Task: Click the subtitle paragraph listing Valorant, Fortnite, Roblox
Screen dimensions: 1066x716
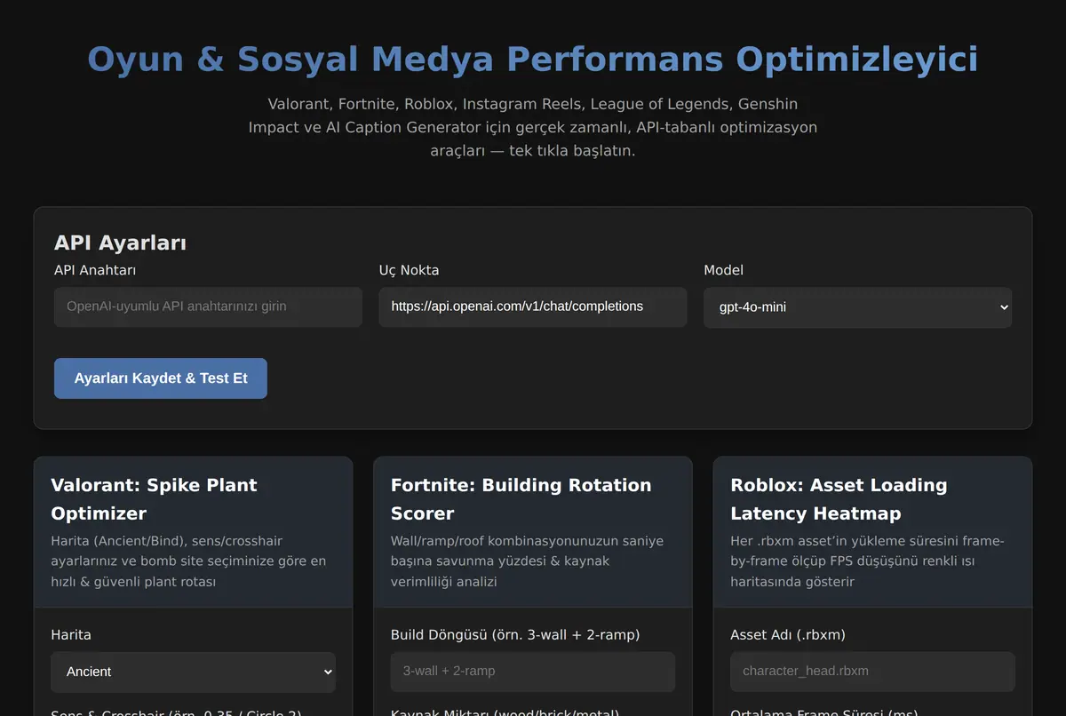Action: click(x=533, y=127)
